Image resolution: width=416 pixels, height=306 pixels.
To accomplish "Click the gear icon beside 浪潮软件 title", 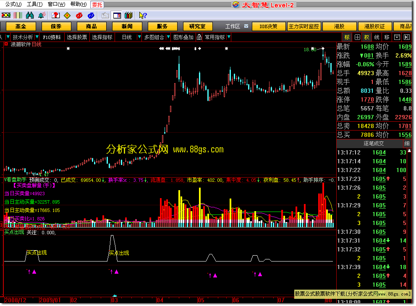I will [x=6, y=44].
